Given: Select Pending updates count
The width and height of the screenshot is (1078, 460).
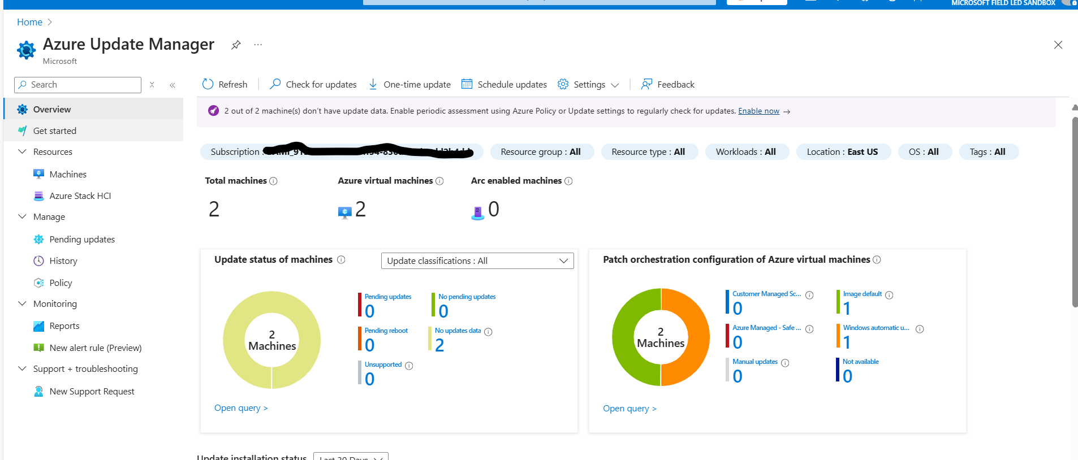Looking at the screenshot, I should point(369,311).
